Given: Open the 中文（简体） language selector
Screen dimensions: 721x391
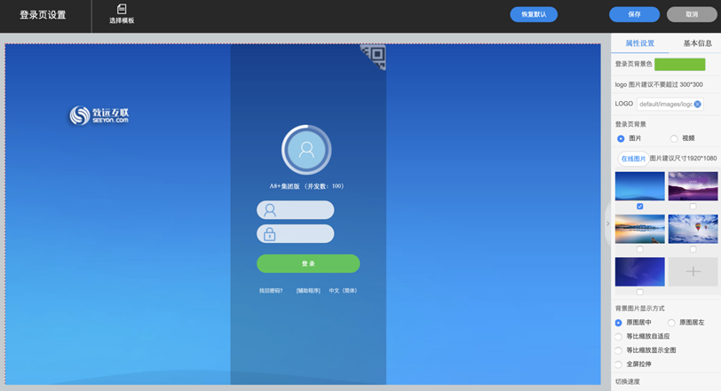Looking at the screenshot, I should click(343, 291).
